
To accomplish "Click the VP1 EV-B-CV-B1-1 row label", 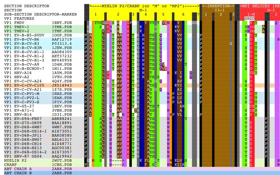I will [x=24, y=52].
